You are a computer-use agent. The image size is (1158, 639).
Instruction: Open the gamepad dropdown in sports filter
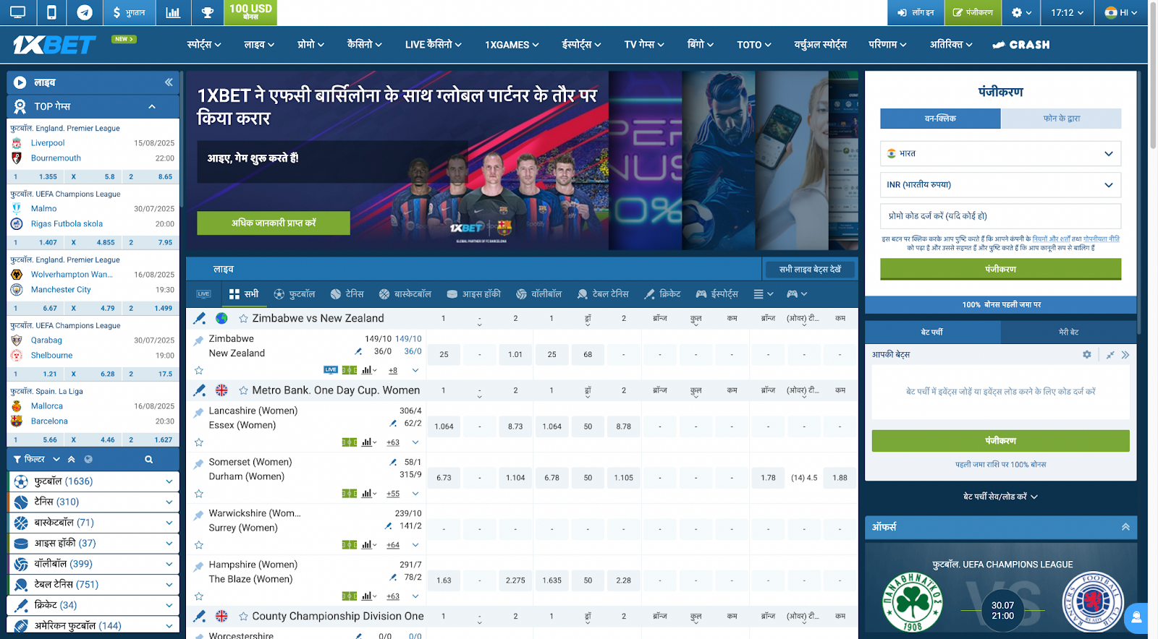[797, 294]
